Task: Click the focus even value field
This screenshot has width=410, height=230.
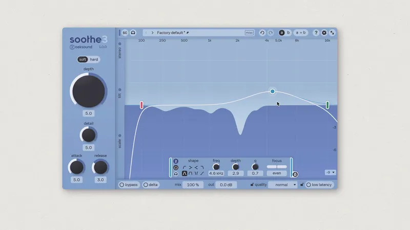Action: [277, 173]
